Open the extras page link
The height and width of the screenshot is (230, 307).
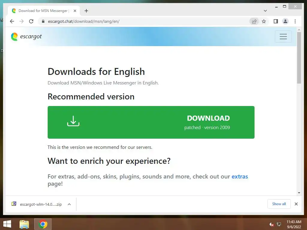[240, 176]
